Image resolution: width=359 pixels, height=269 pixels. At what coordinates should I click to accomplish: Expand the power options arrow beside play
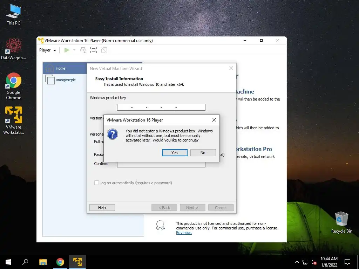click(x=74, y=50)
